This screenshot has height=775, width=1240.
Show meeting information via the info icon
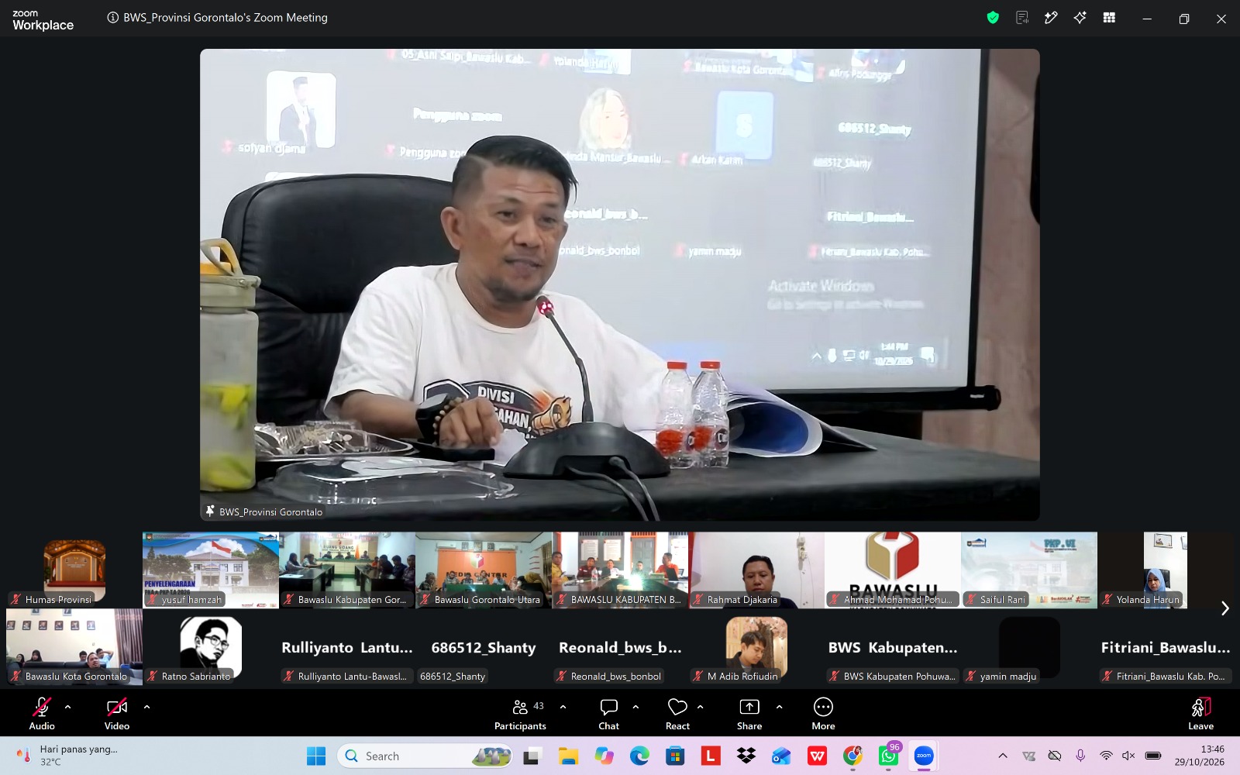113,18
